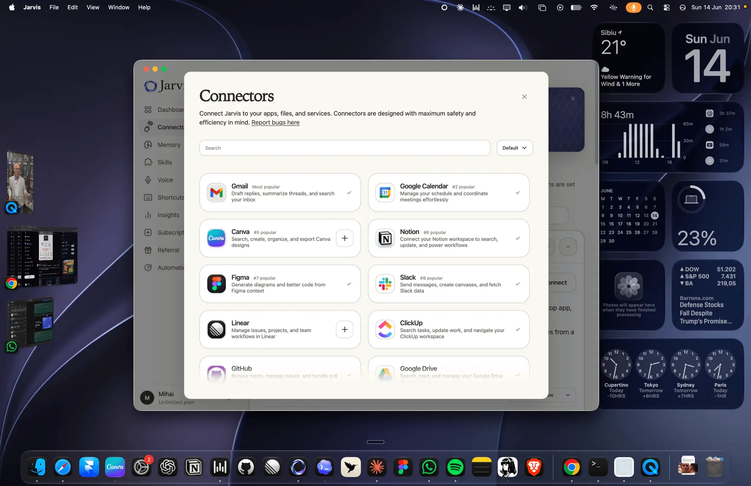The height and width of the screenshot is (486, 751).
Task: Open the Barrons Defense Stocks headline
Action: click(x=706, y=313)
